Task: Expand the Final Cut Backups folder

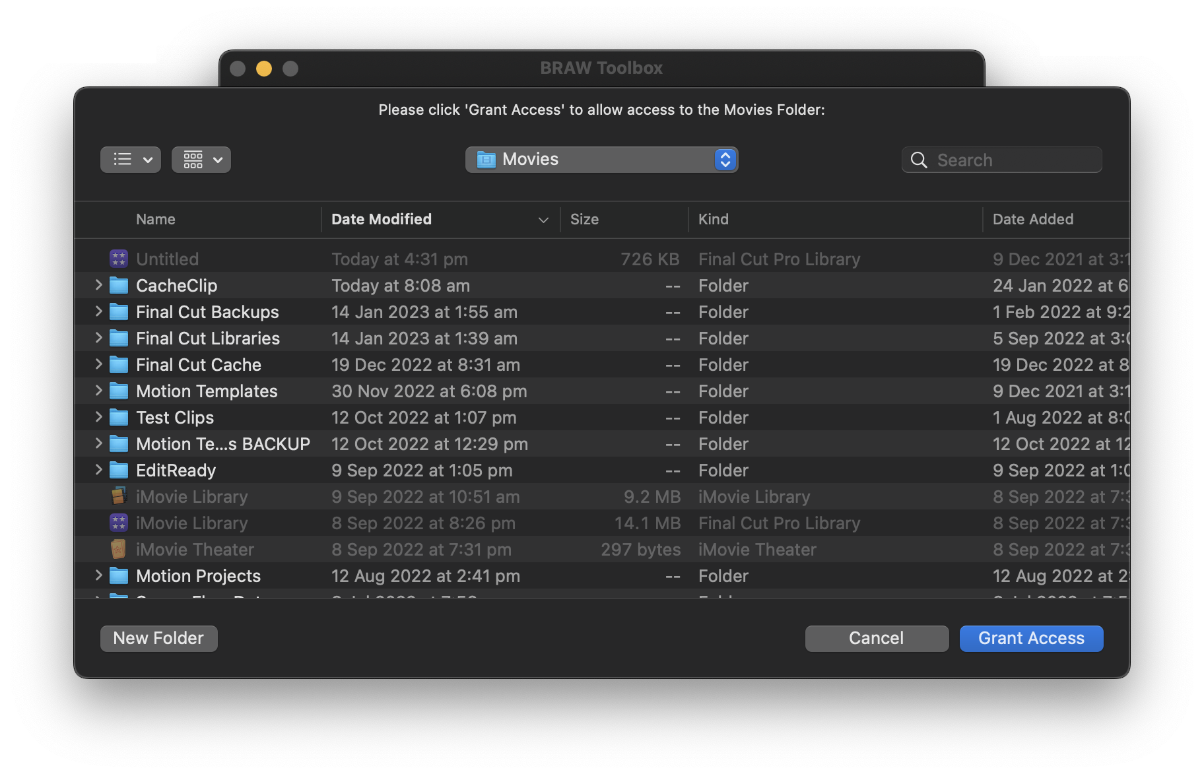Action: pos(98,311)
